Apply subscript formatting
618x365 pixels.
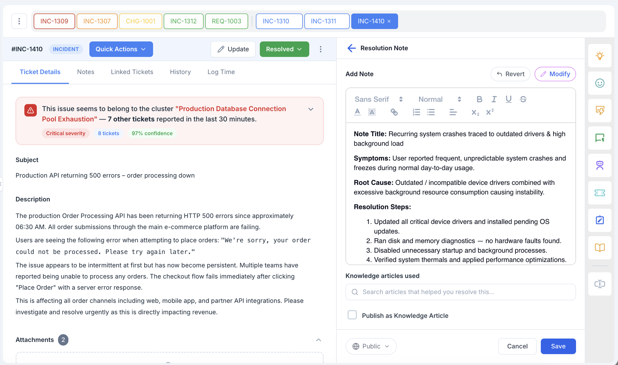tap(475, 112)
